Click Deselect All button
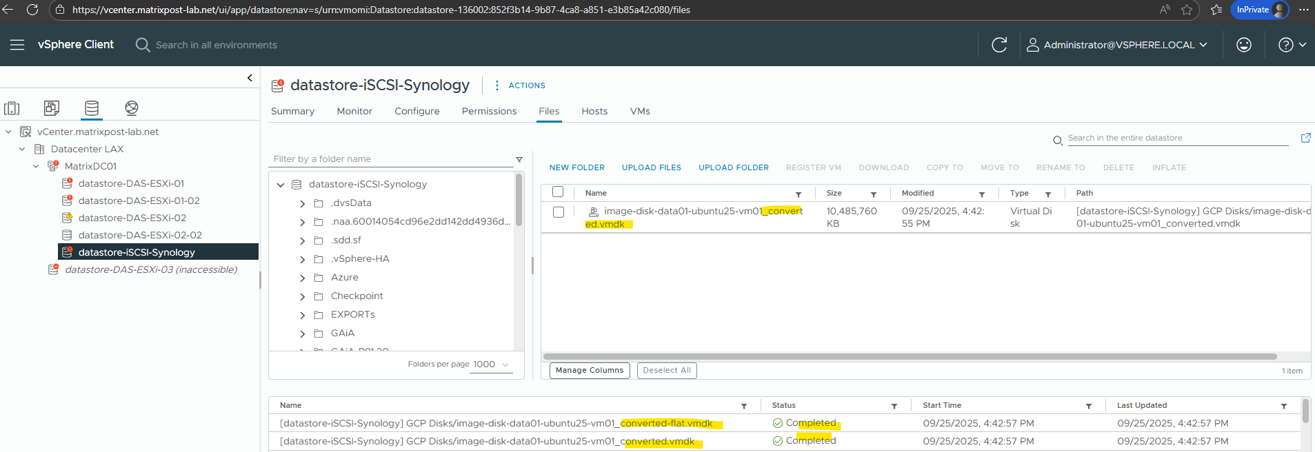Viewport: 1315px width, 452px height. click(667, 371)
